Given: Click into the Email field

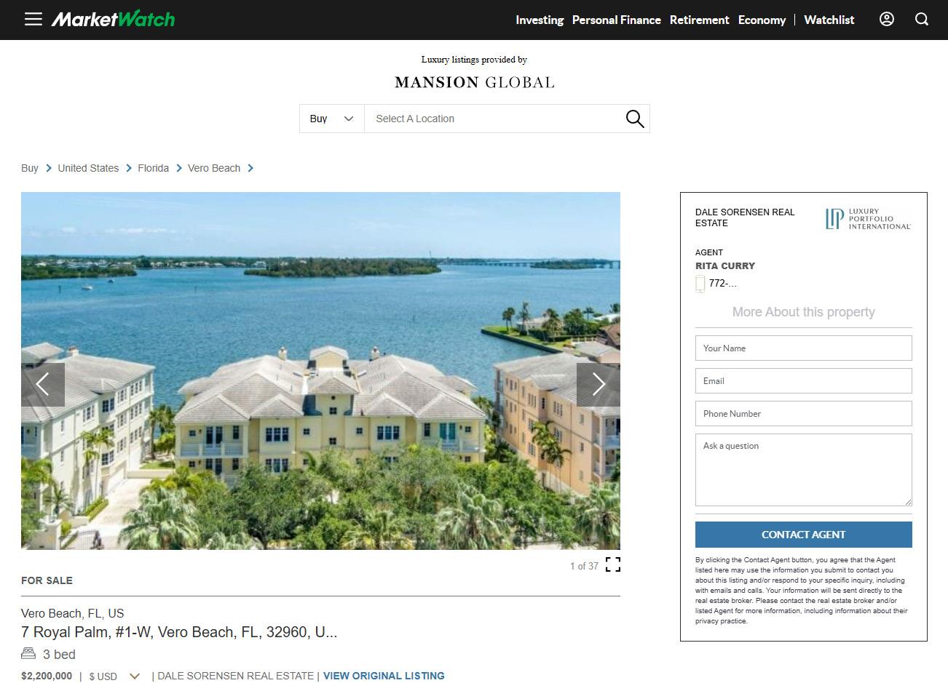Looking at the screenshot, I should pos(804,381).
